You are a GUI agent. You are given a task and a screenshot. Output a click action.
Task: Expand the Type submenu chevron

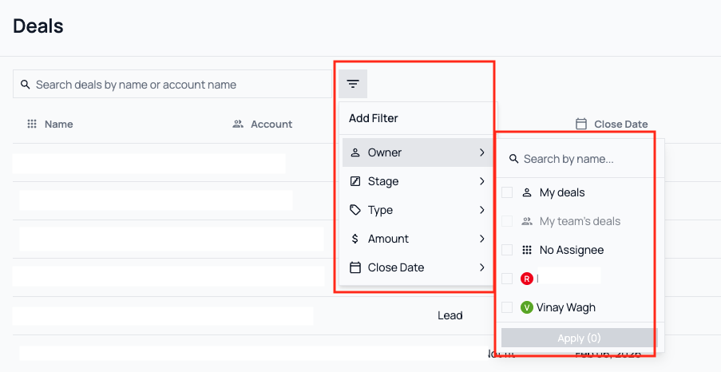(x=482, y=210)
